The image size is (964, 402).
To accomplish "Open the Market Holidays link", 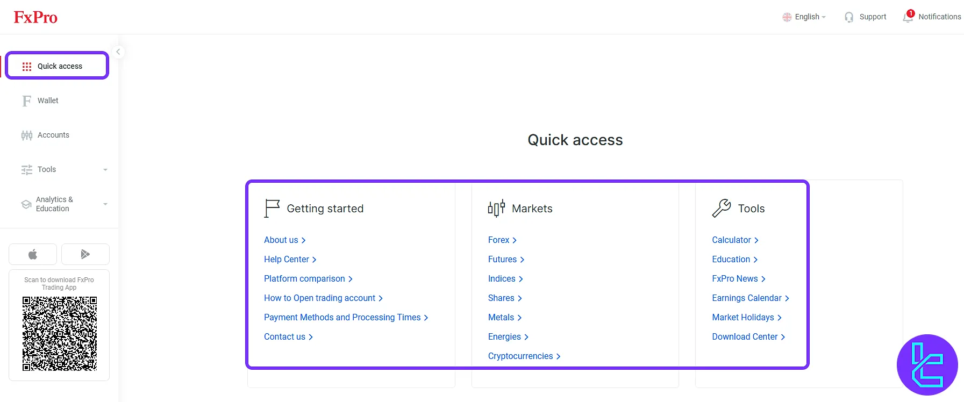I will tap(747, 318).
